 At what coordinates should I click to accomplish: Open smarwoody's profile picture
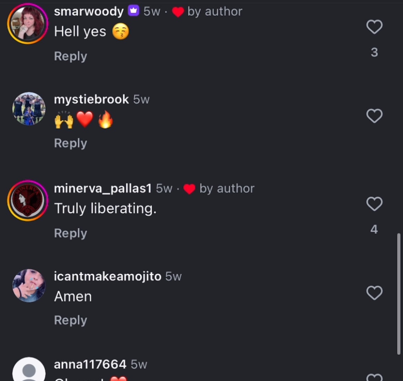[x=28, y=24]
